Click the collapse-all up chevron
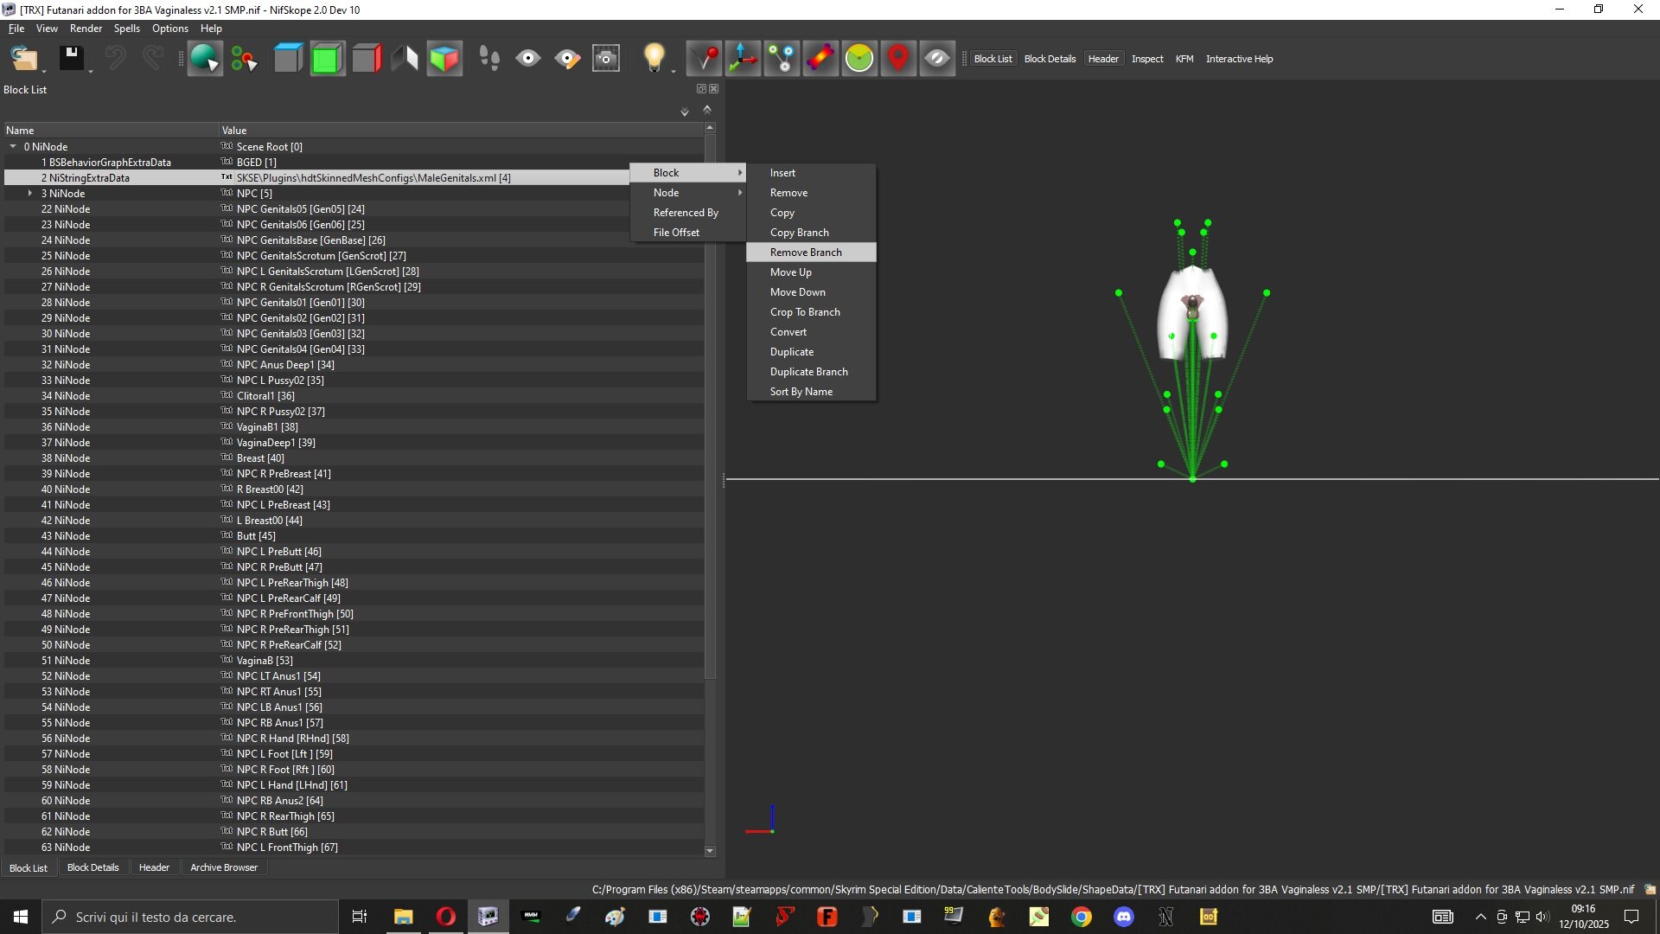The width and height of the screenshot is (1660, 934). pos(707,110)
